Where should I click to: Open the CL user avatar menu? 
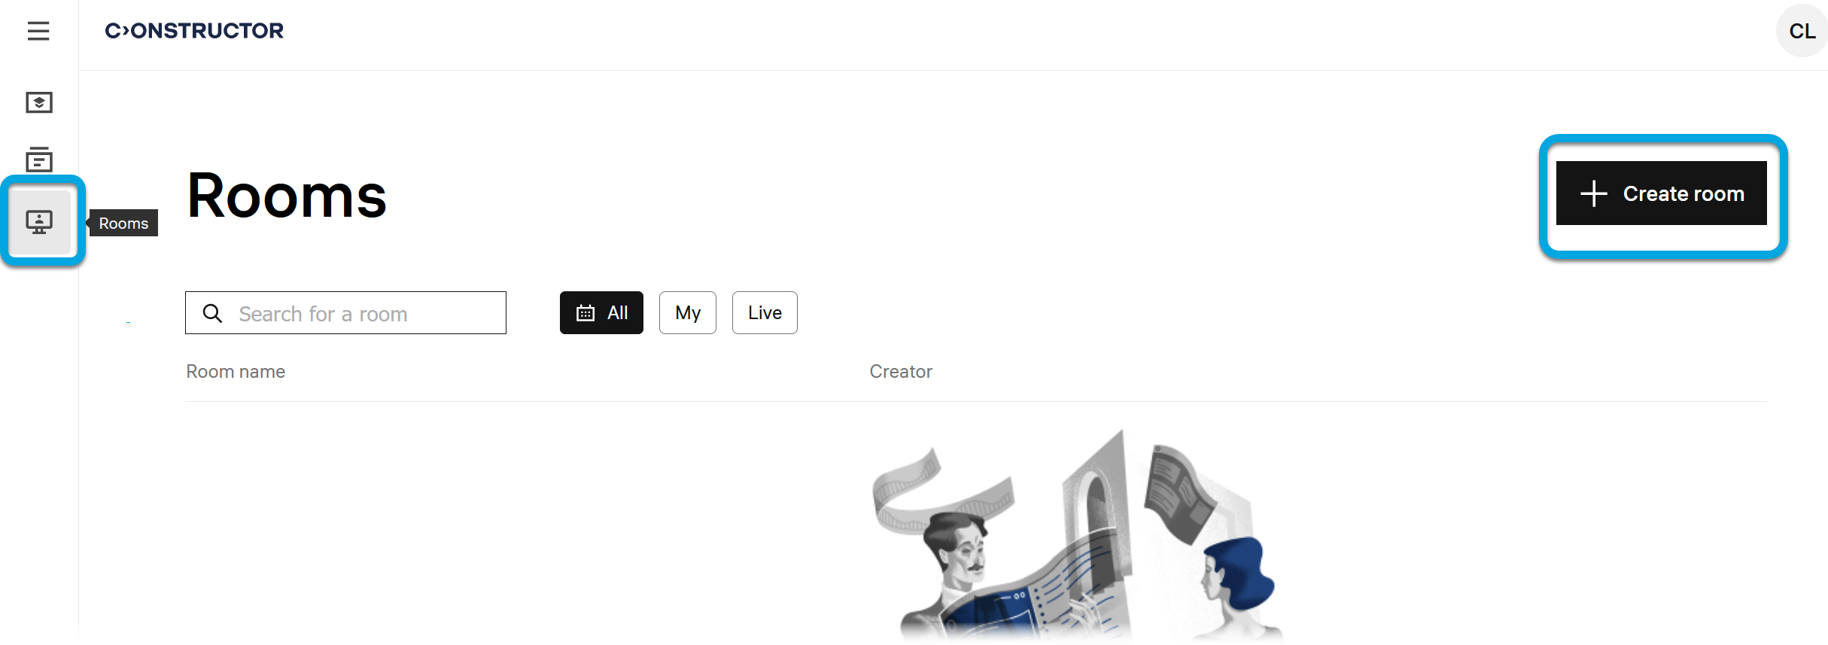click(1802, 31)
